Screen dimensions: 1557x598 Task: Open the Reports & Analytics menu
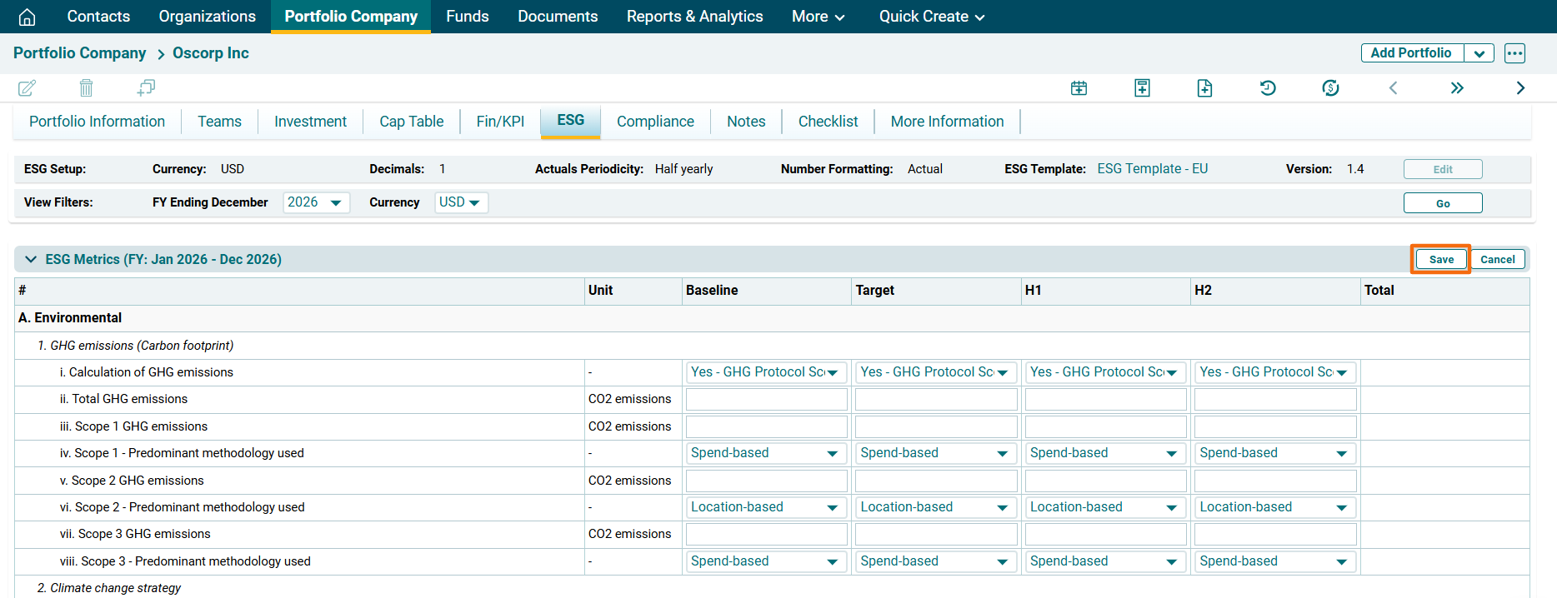pyautogui.click(x=694, y=17)
